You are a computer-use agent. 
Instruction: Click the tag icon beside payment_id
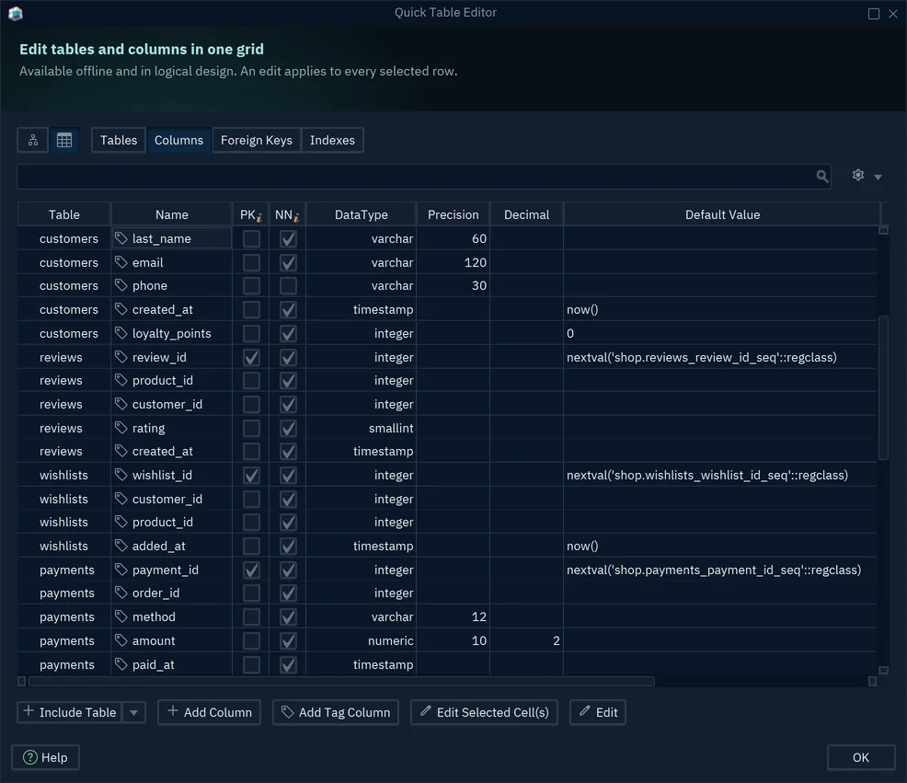coord(121,570)
